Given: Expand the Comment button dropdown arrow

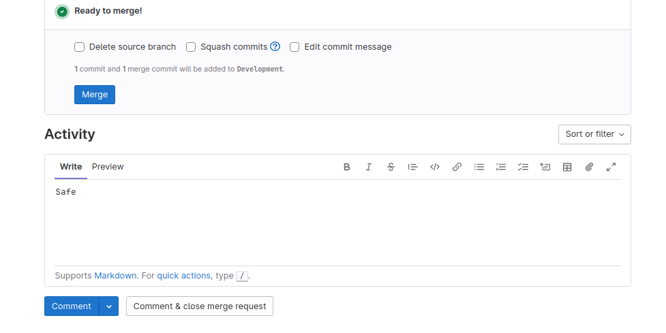Looking at the screenshot, I should 109,306.
